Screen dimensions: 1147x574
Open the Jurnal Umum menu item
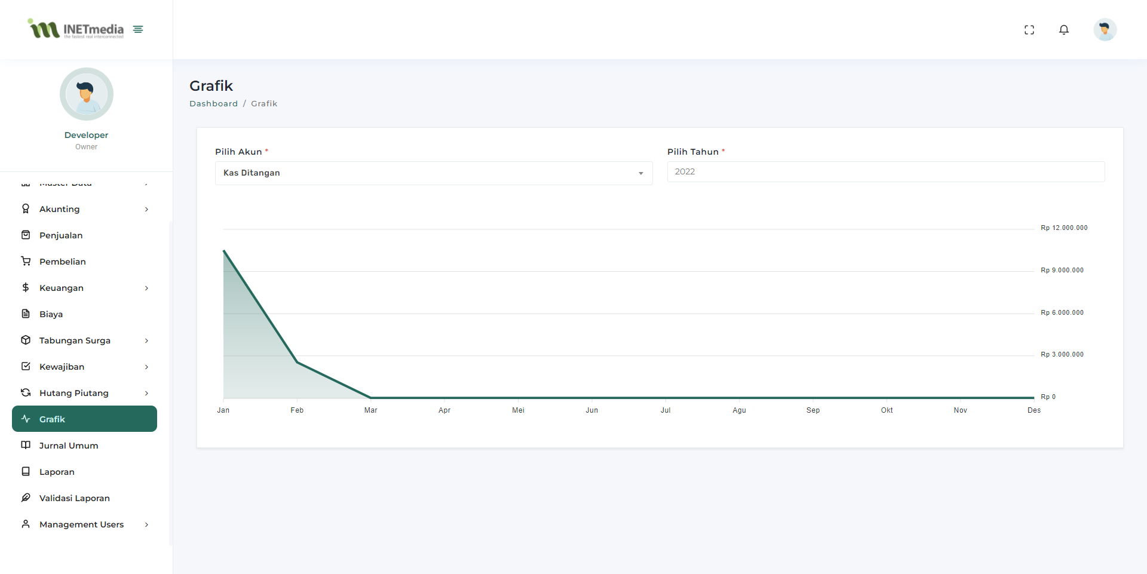coord(69,446)
